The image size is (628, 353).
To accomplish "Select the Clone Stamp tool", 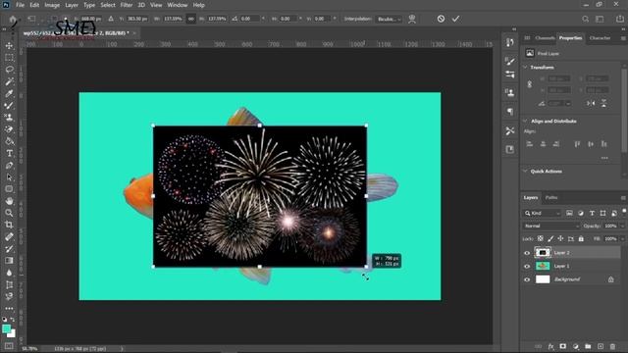I will click(x=9, y=118).
